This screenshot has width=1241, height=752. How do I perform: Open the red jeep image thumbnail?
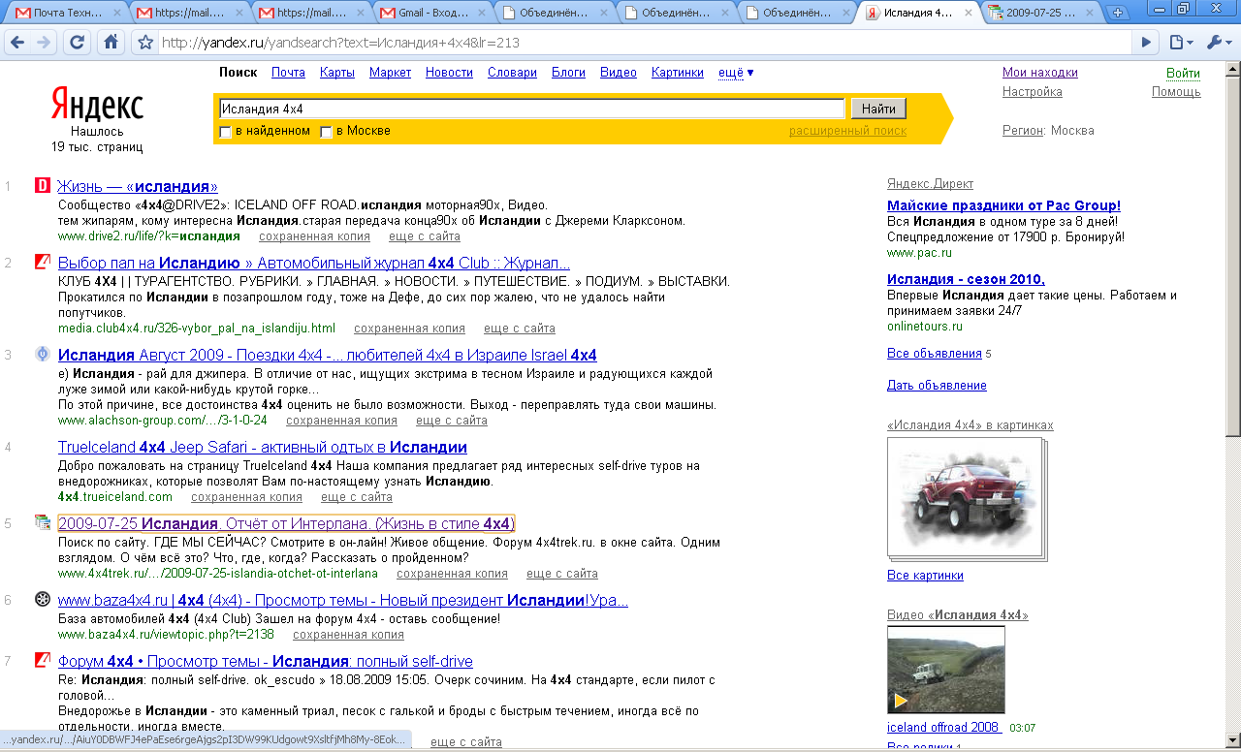coord(965,497)
